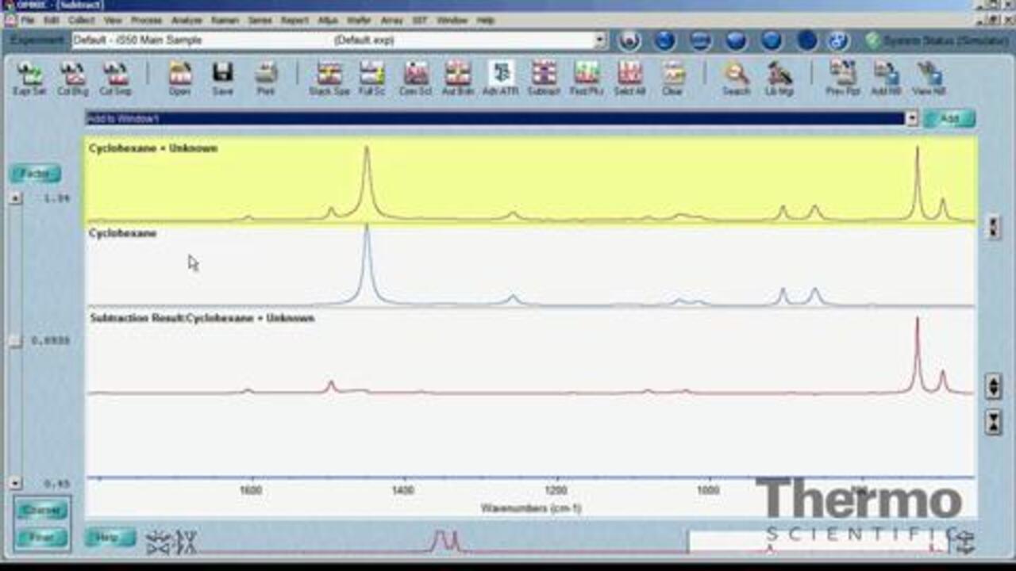Open the Library Manager icon
The height and width of the screenshot is (571, 1016).
[x=779, y=78]
